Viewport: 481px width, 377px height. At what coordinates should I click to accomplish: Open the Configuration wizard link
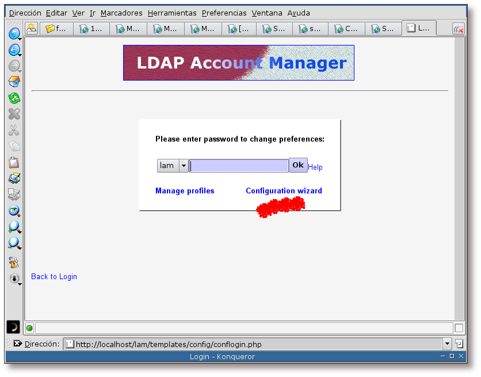(284, 191)
